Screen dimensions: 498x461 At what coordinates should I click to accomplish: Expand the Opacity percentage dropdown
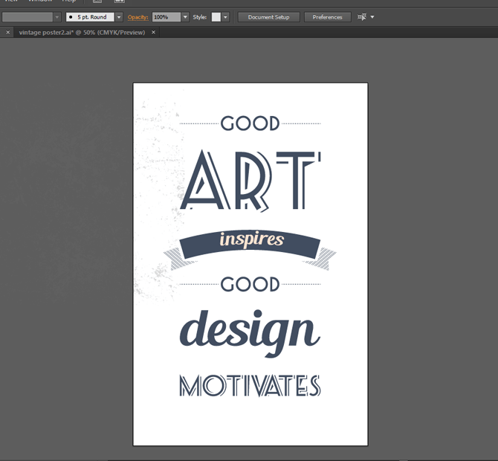point(185,16)
